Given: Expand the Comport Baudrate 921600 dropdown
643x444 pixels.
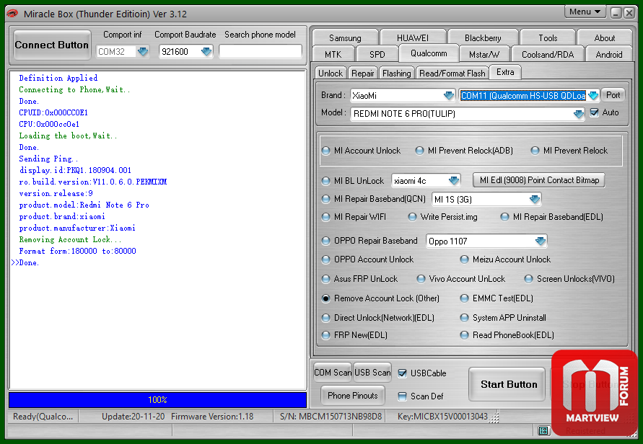Looking at the screenshot, I should click(x=206, y=51).
